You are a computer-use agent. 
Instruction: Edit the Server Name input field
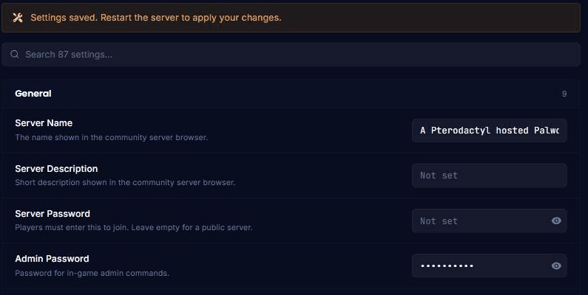[x=490, y=131]
